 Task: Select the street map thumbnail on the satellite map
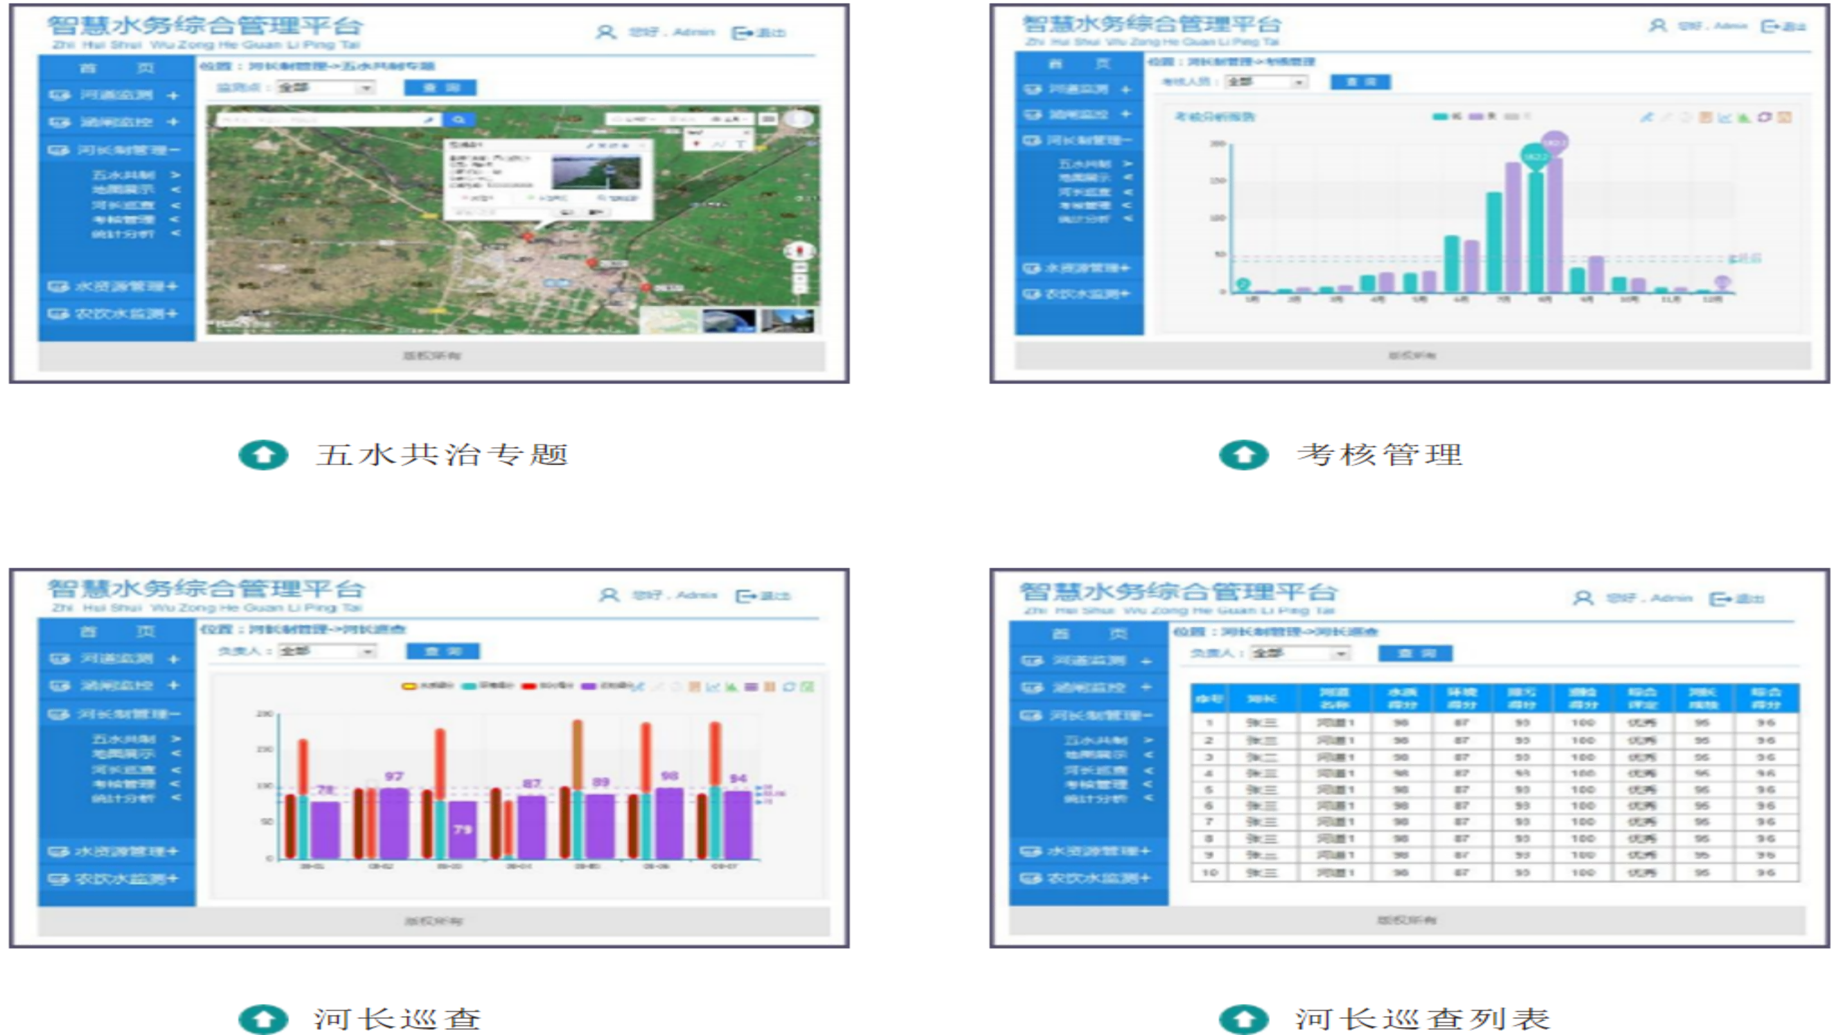[670, 320]
